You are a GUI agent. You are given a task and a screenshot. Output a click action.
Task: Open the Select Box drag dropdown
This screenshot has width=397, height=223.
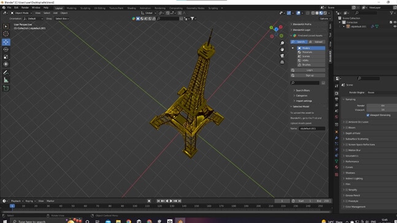(62, 19)
